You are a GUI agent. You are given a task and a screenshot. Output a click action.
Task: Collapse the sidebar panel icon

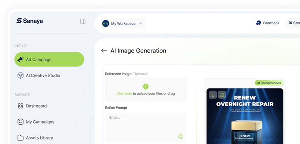click(x=83, y=21)
